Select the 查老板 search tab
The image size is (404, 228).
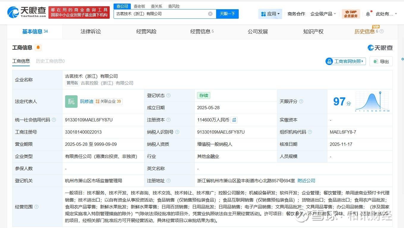point(139,6)
